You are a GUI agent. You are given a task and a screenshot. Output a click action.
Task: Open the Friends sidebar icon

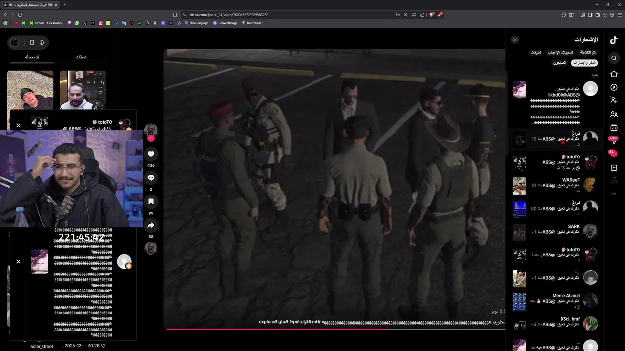coord(614,114)
